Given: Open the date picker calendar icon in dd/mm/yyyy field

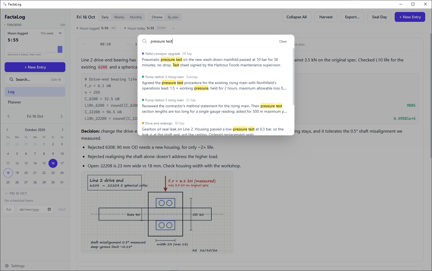Looking at the screenshot, I should 49,209.
